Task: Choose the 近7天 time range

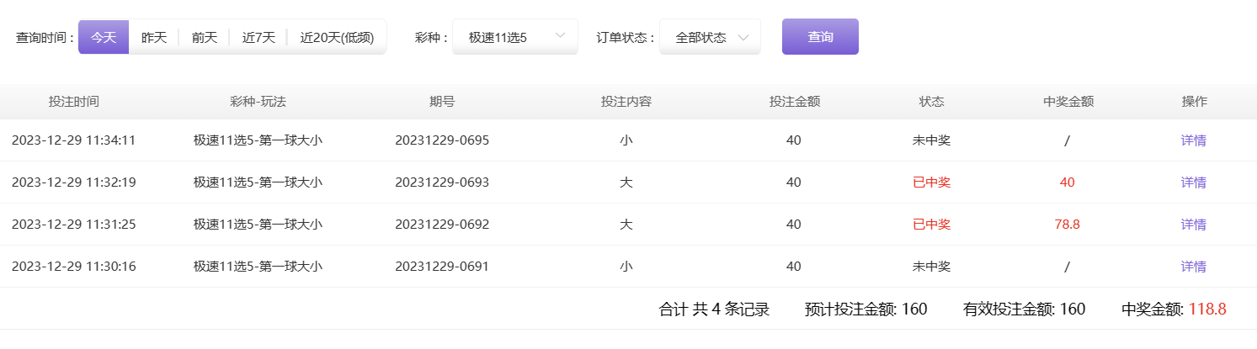Action: (258, 37)
